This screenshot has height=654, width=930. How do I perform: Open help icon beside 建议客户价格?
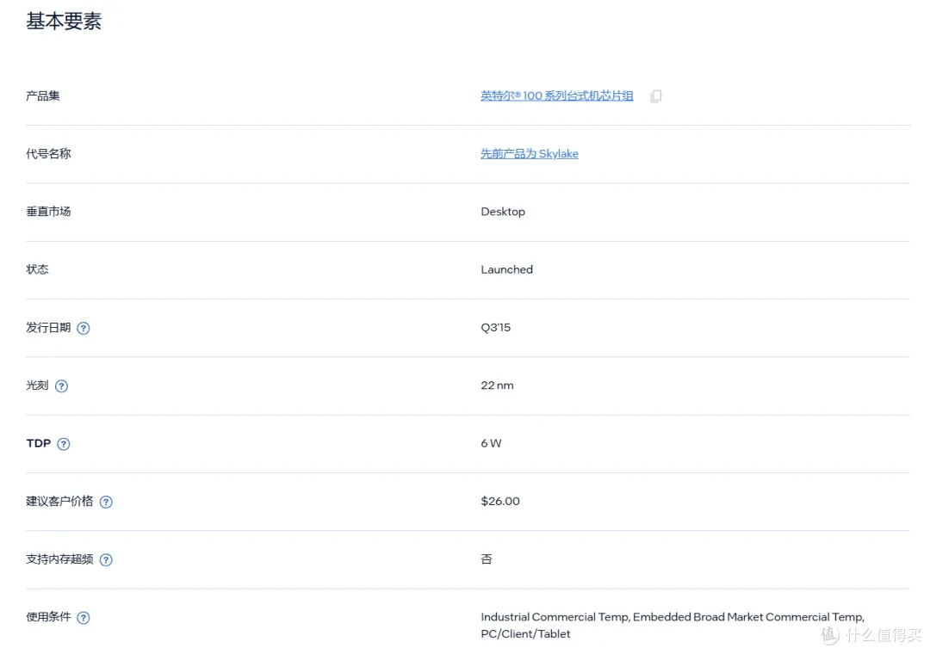click(106, 503)
